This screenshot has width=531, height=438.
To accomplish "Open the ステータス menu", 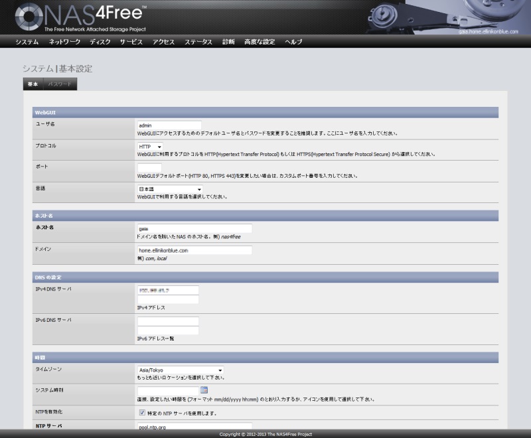I will (x=198, y=42).
